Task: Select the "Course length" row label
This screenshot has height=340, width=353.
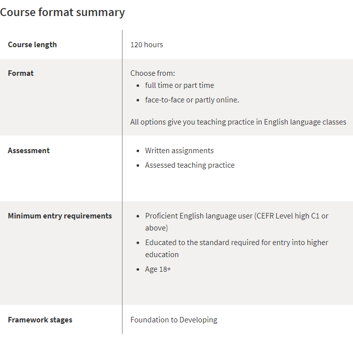Action: (32, 45)
